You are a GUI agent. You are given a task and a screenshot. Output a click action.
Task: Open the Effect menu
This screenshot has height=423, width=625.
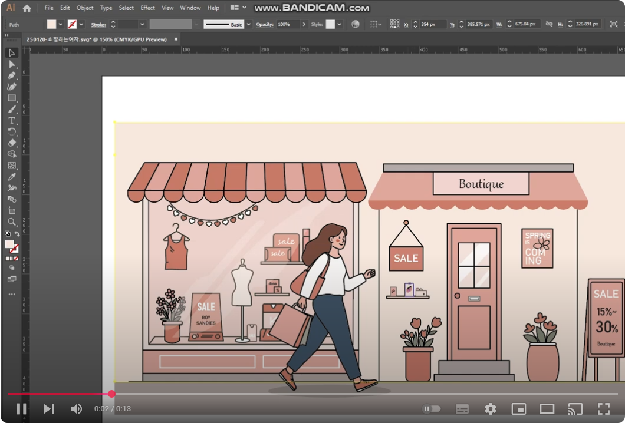[x=148, y=8]
